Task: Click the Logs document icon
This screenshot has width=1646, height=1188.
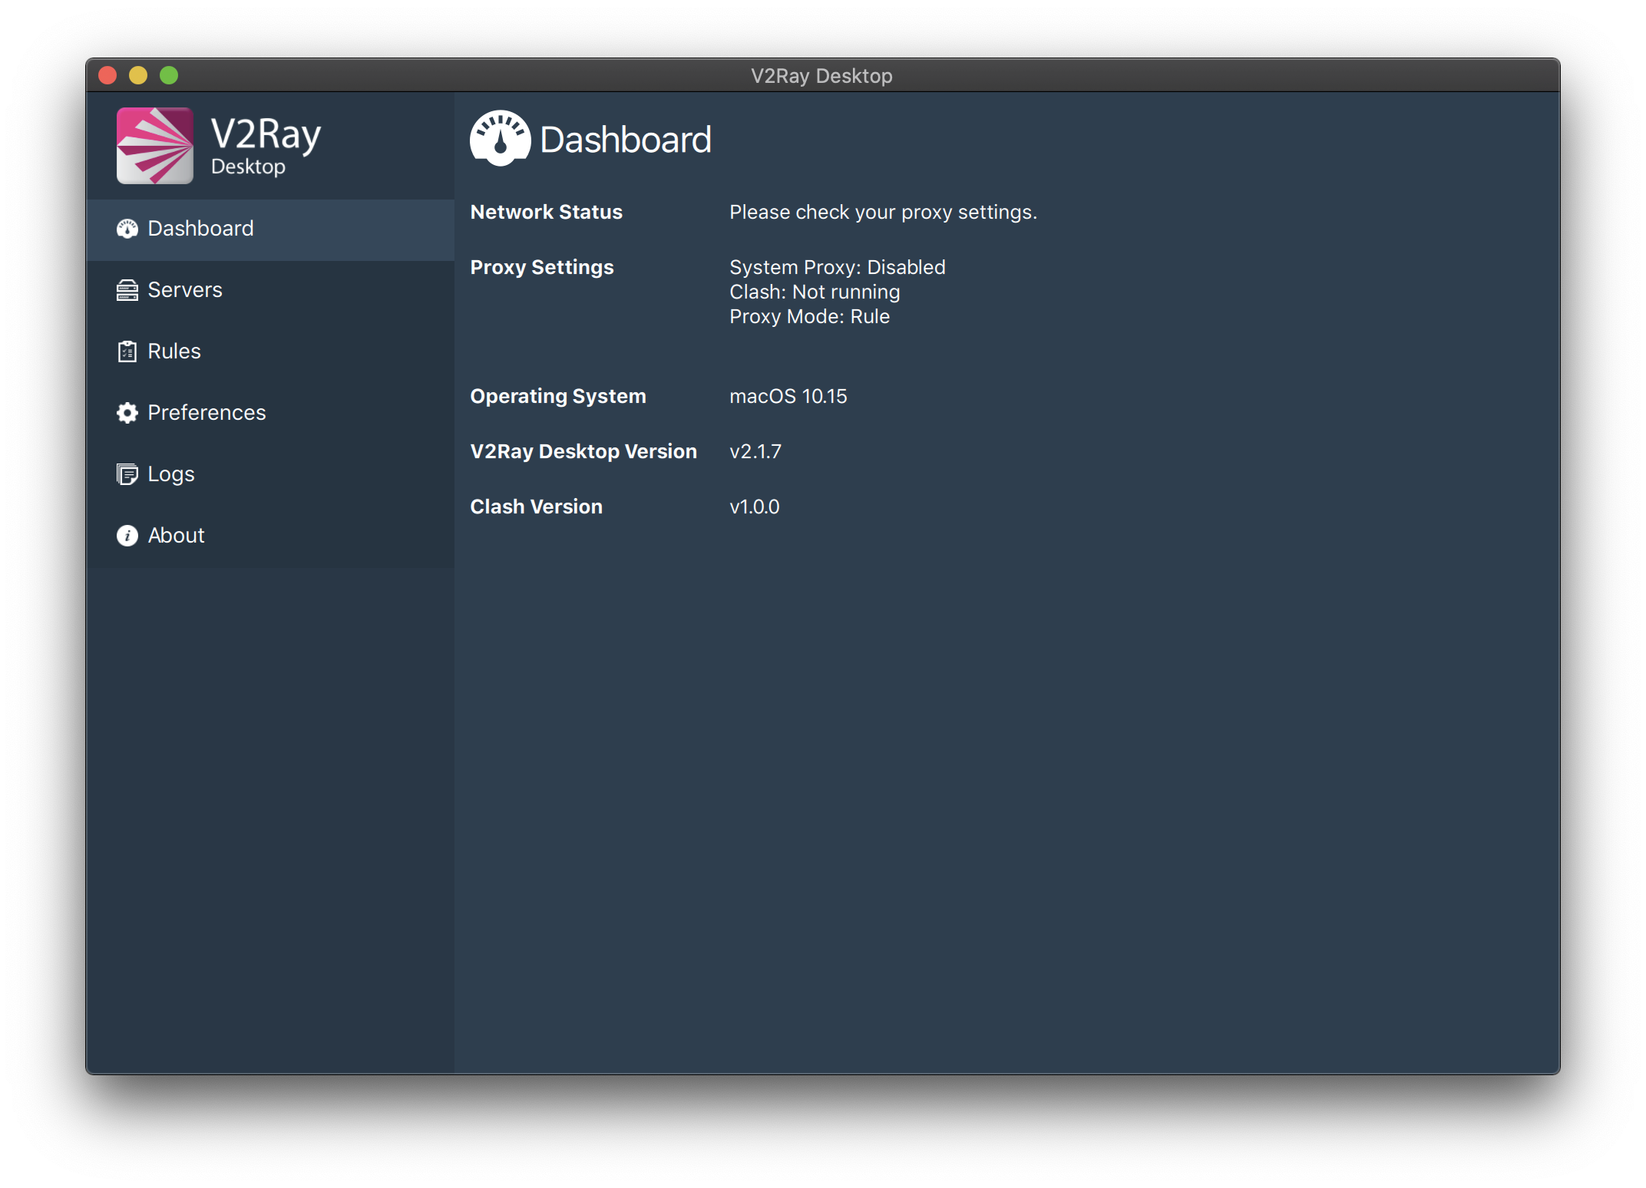Action: click(x=127, y=474)
